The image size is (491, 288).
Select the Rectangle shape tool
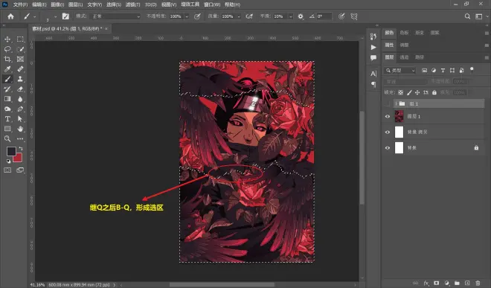tap(7, 129)
